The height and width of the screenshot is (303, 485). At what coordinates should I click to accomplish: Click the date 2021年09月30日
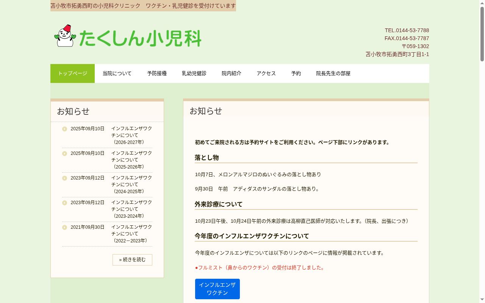(88, 227)
